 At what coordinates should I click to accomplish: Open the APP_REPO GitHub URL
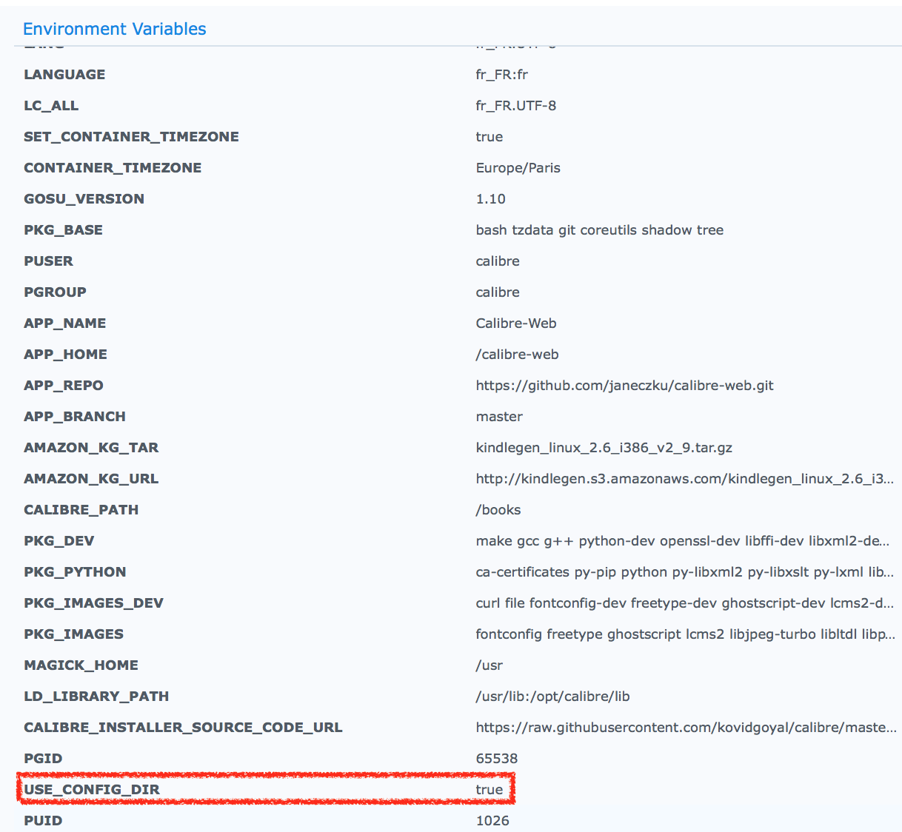624,385
